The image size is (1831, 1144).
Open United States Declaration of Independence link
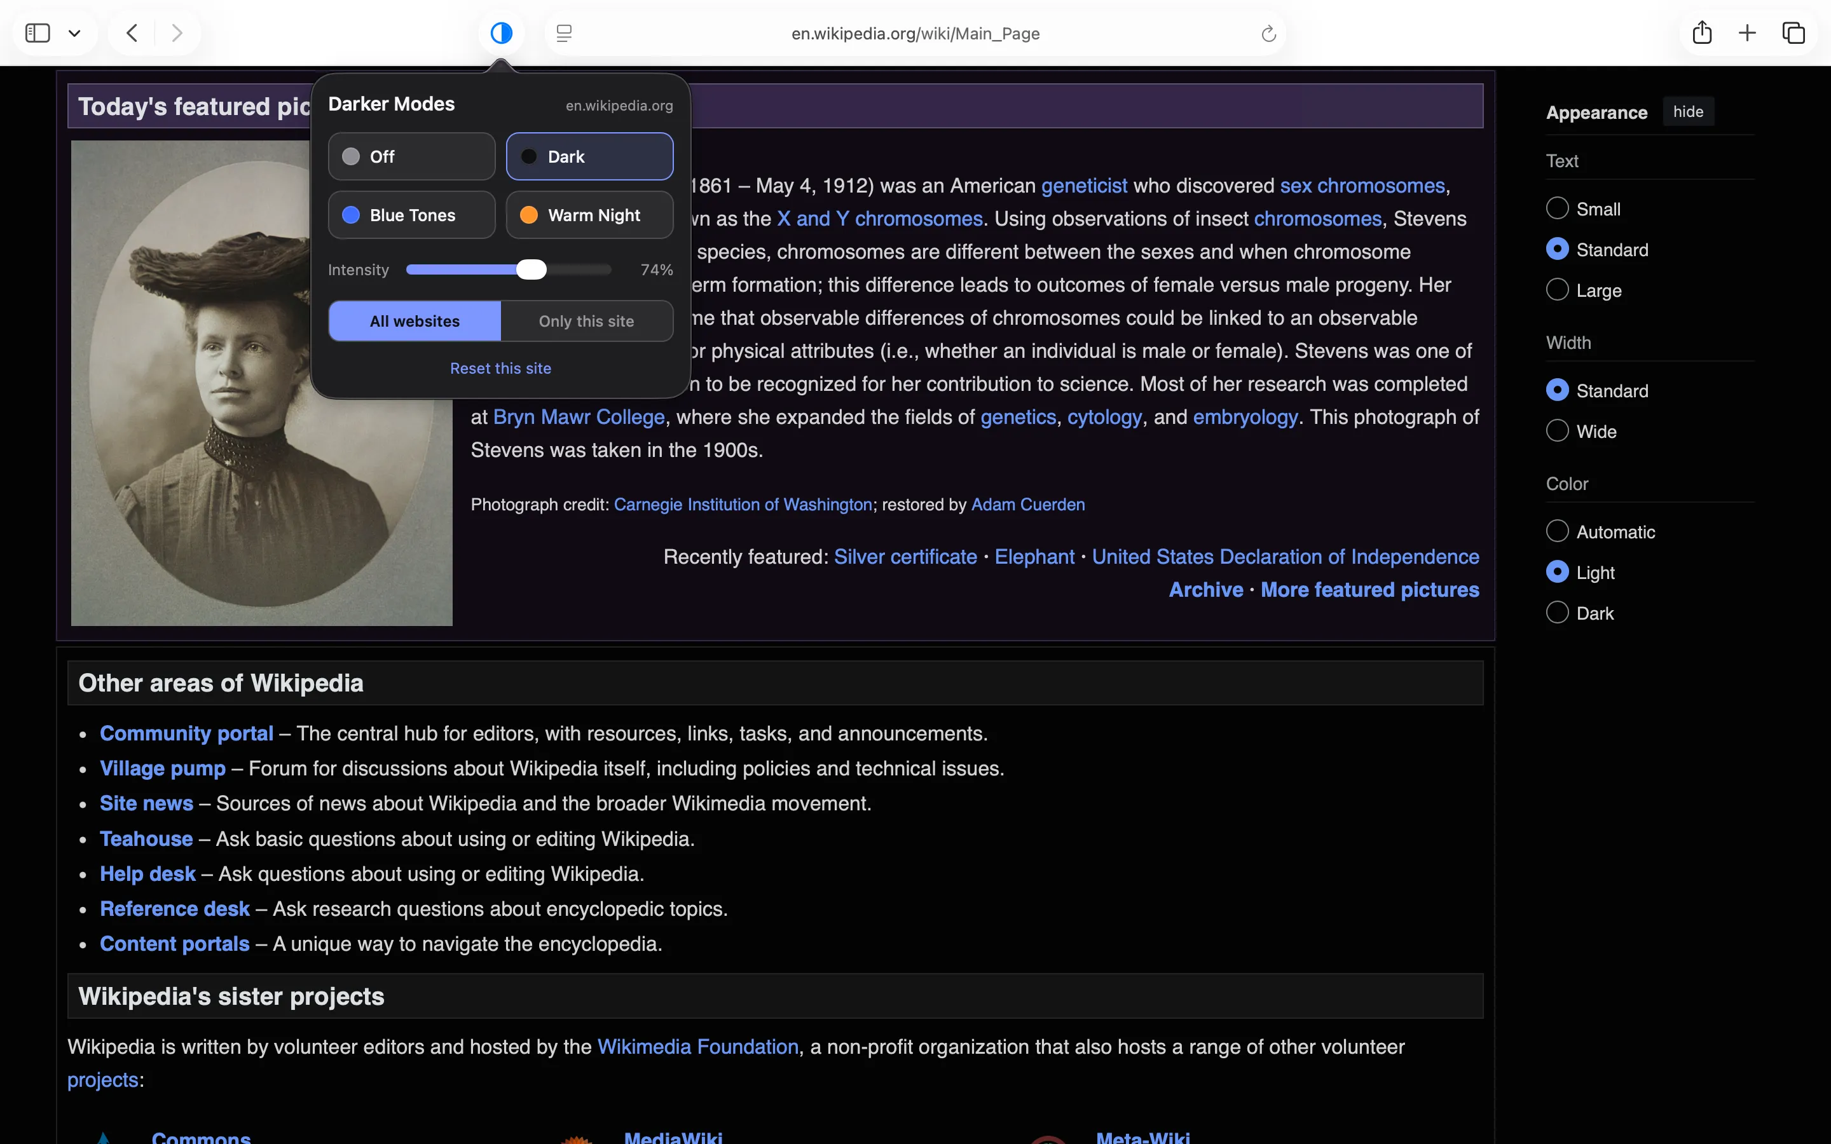point(1285,557)
